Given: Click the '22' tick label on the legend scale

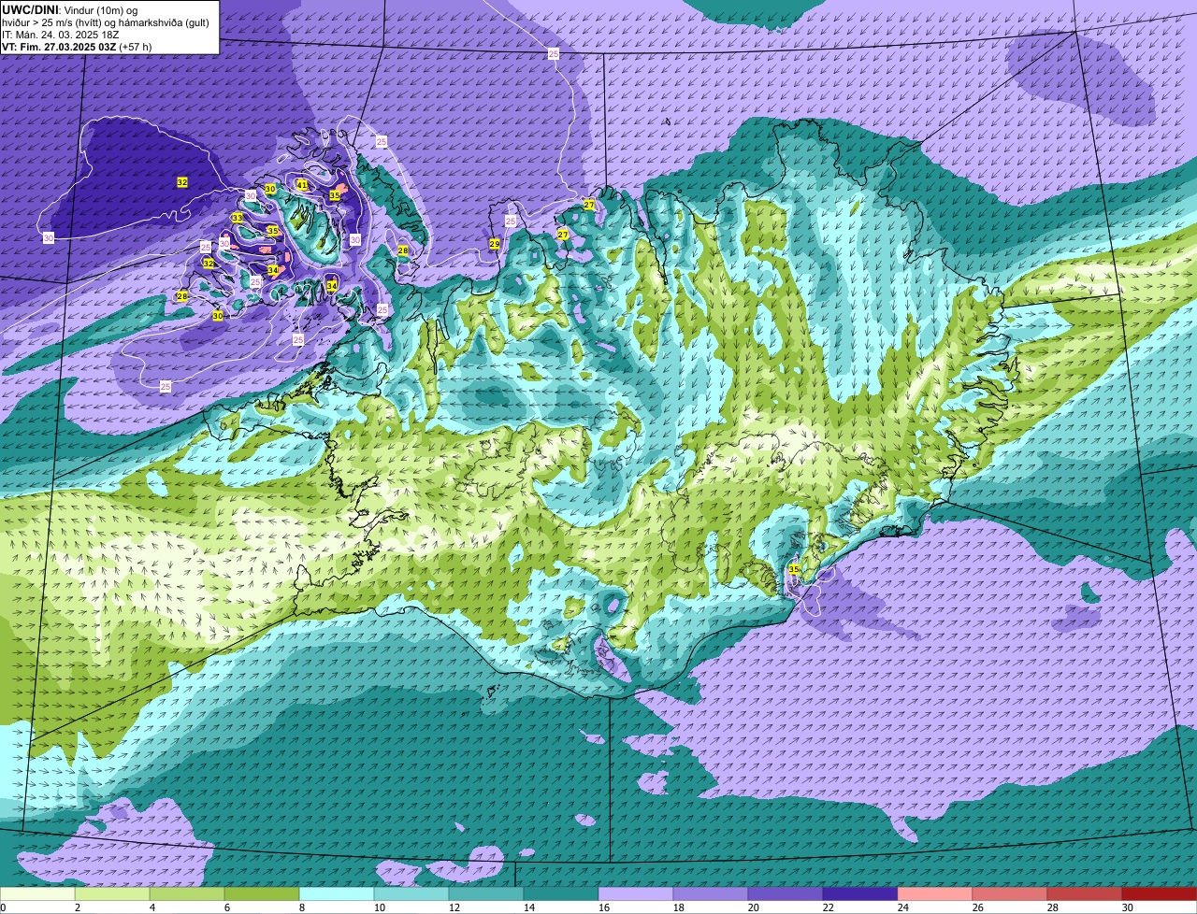Looking at the screenshot, I should 828,907.
